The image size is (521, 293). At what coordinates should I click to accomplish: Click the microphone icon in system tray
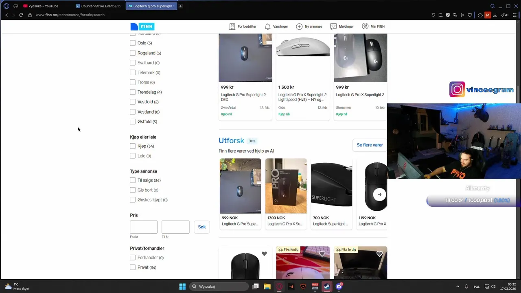click(x=466, y=286)
